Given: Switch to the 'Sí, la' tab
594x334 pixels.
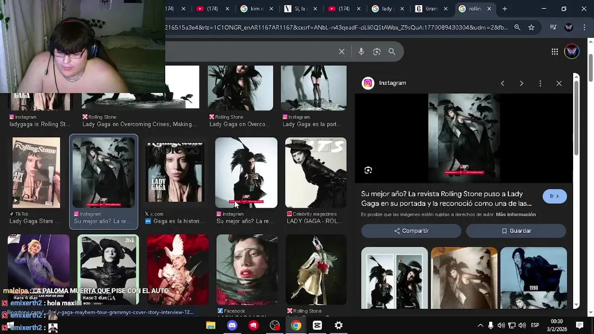Looking at the screenshot, I should pos(301,8).
